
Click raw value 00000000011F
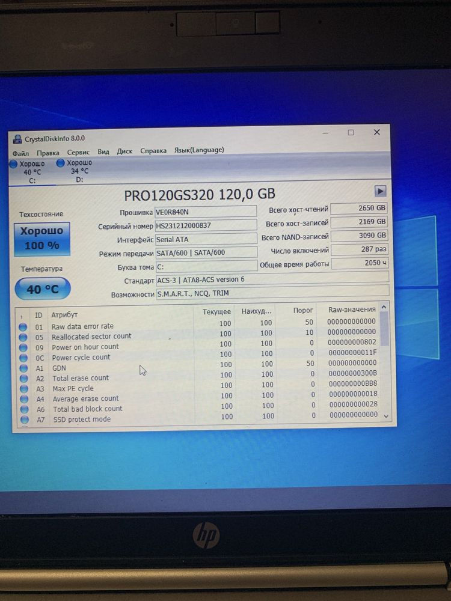pyautogui.click(x=352, y=352)
